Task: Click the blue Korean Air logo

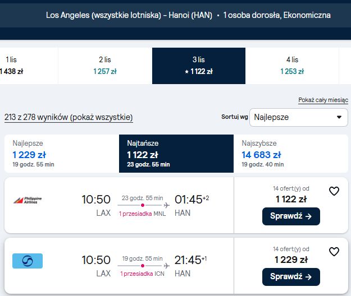Action: (x=28, y=261)
